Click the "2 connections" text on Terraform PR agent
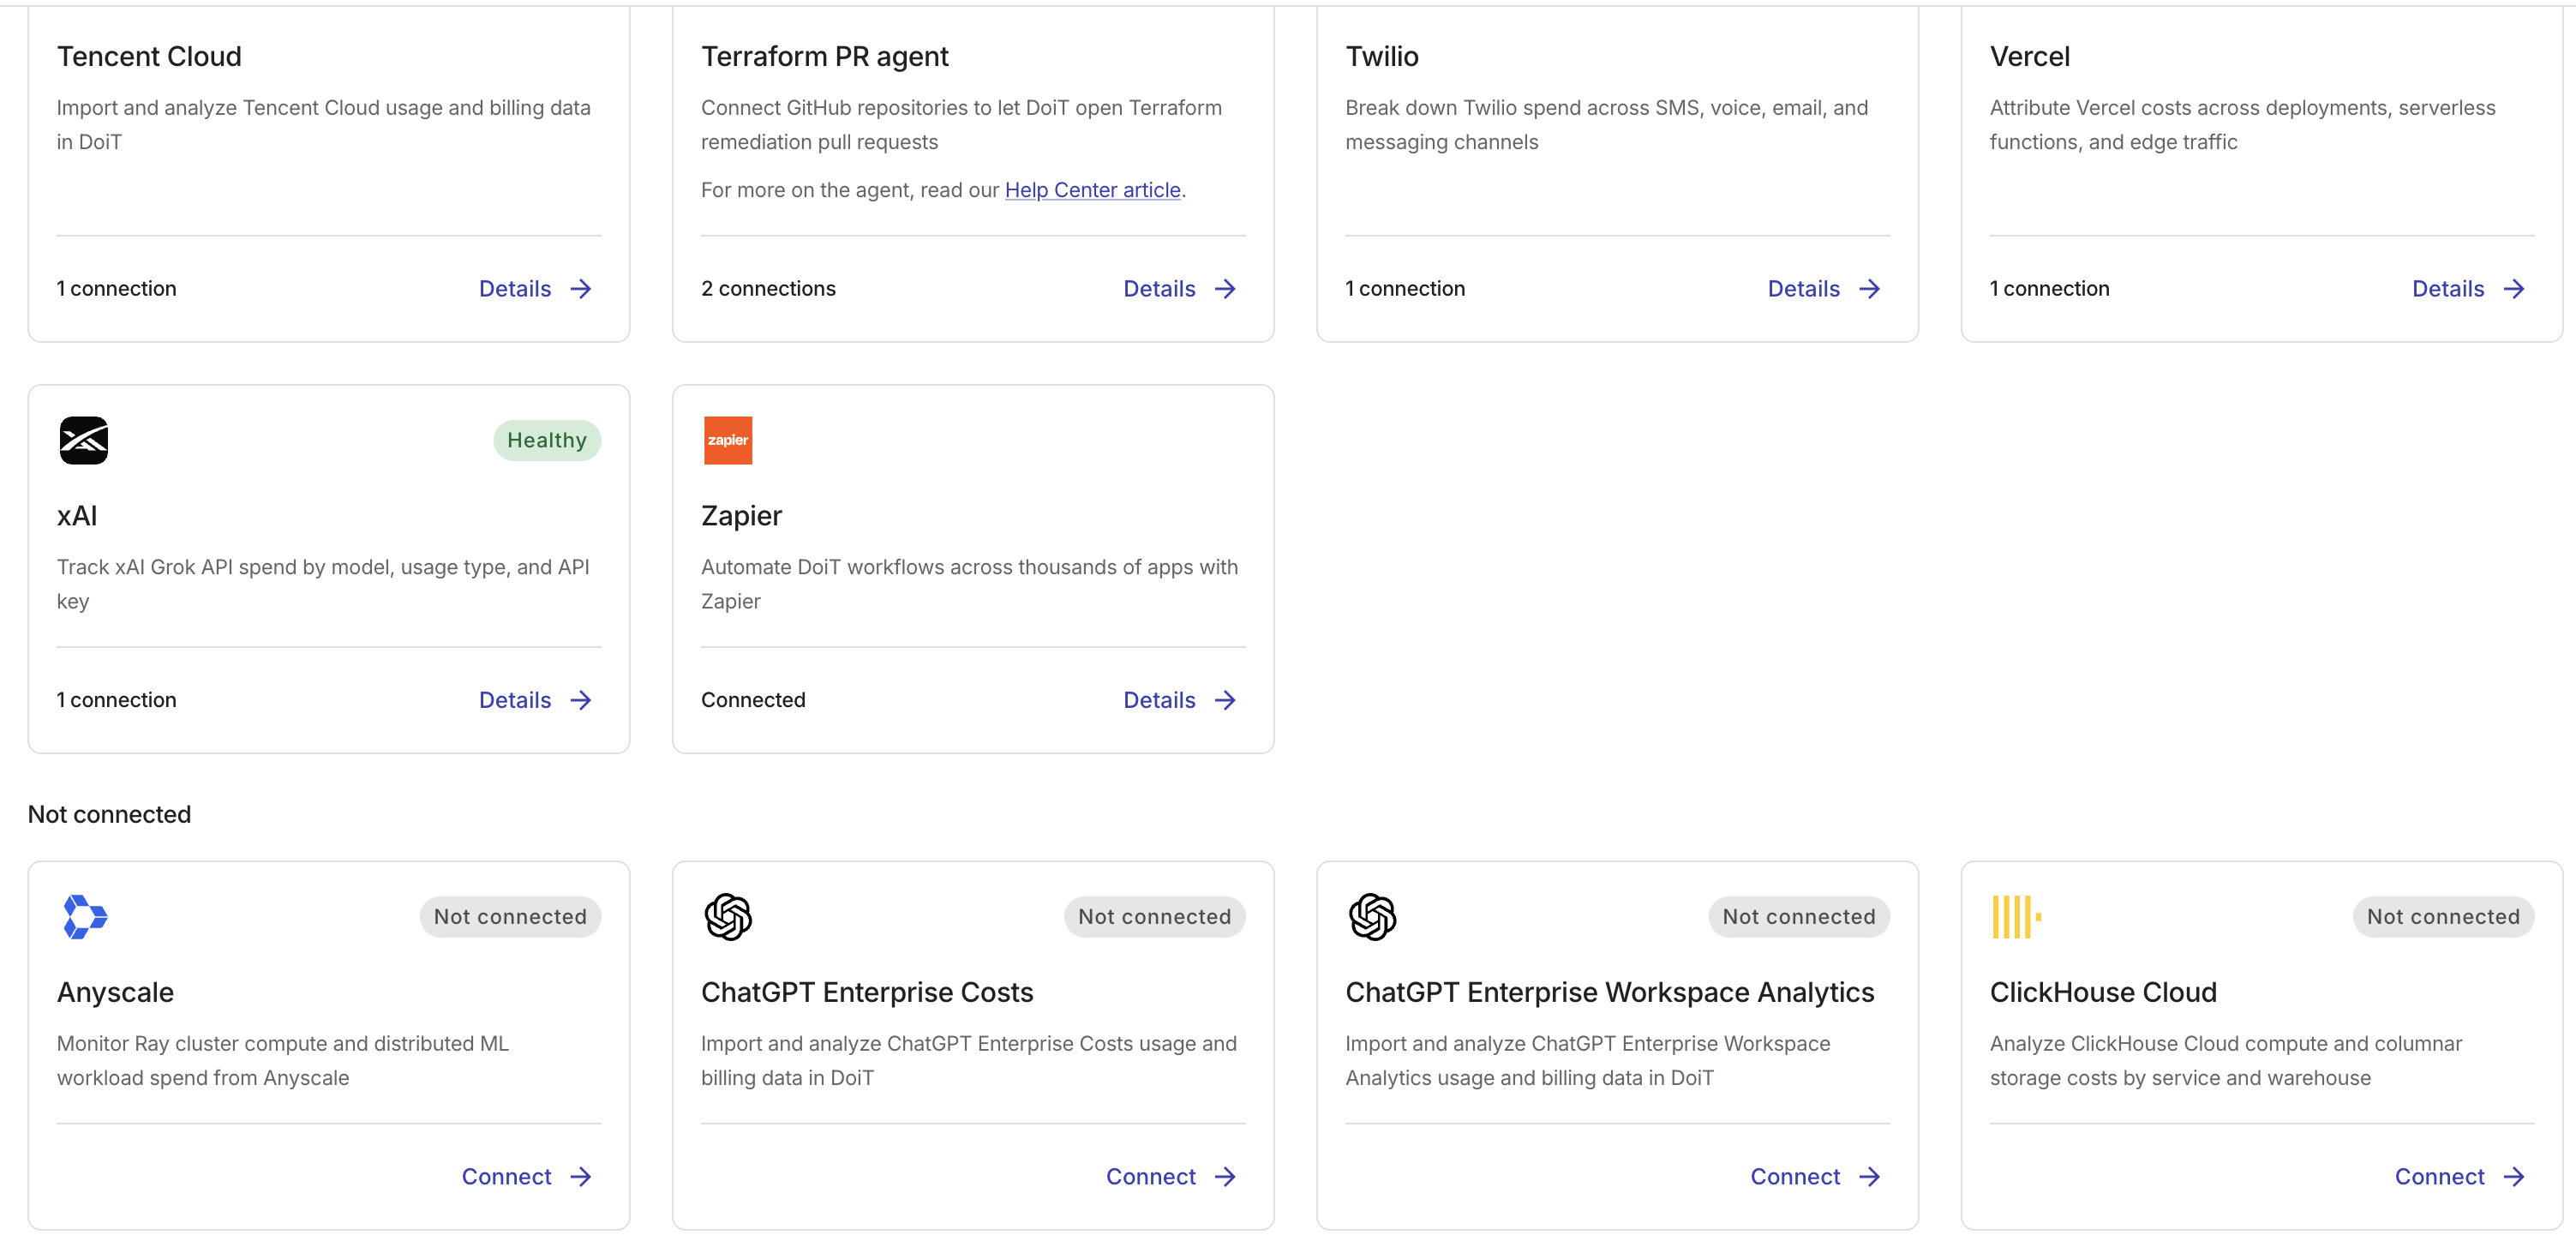The height and width of the screenshot is (1241, 2576). (x=768, y=289)
